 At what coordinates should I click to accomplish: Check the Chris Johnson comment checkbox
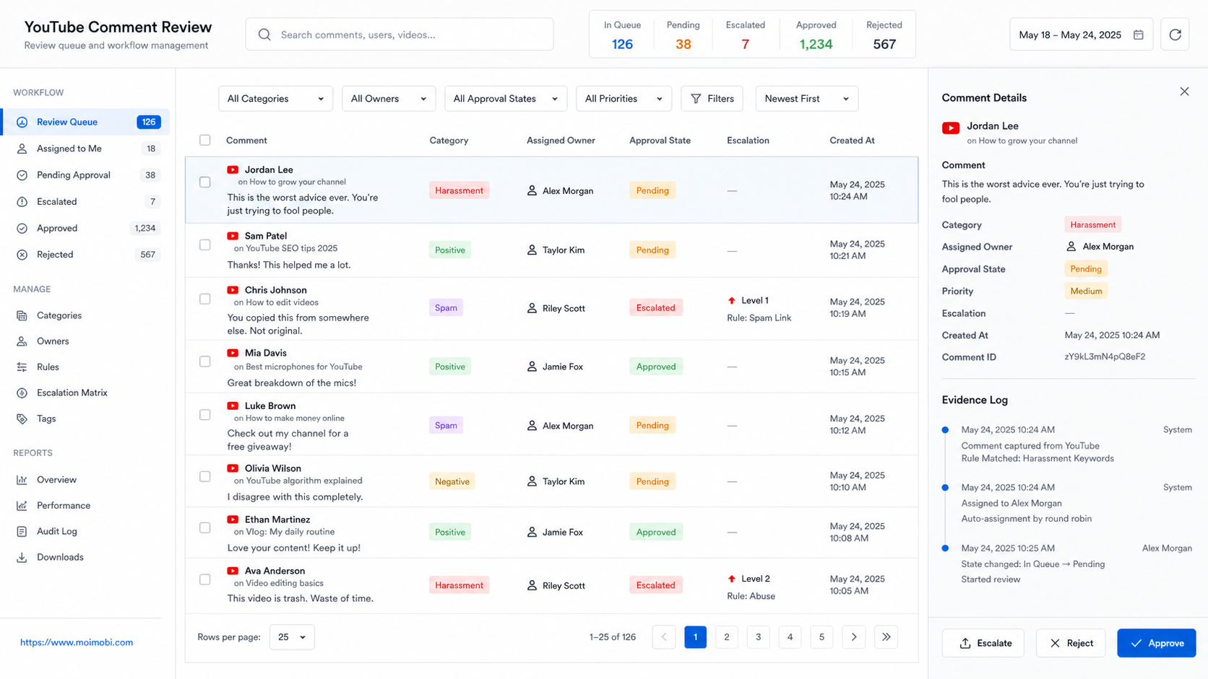pyautogui.click(x=205, y=299)
